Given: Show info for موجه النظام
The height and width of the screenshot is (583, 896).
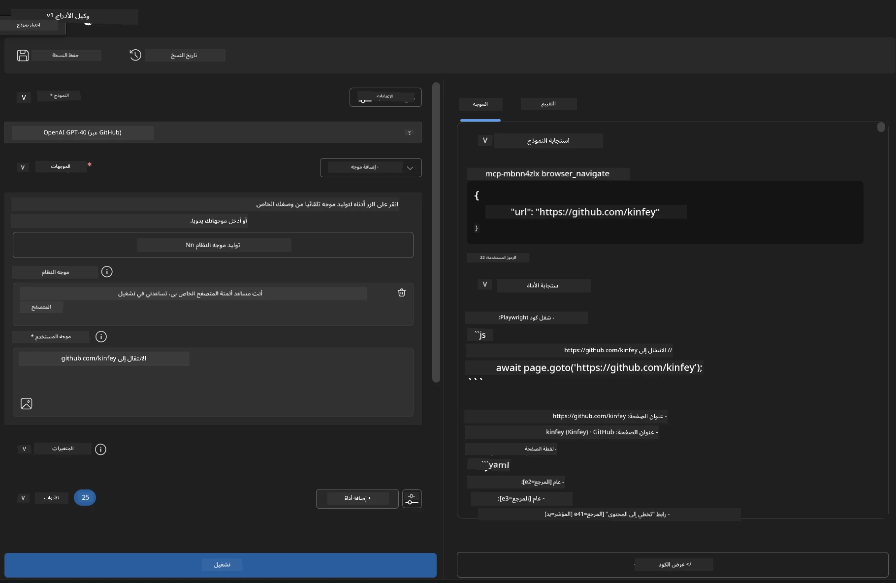Looking at the screenshot, I should (x=107, y=272).
